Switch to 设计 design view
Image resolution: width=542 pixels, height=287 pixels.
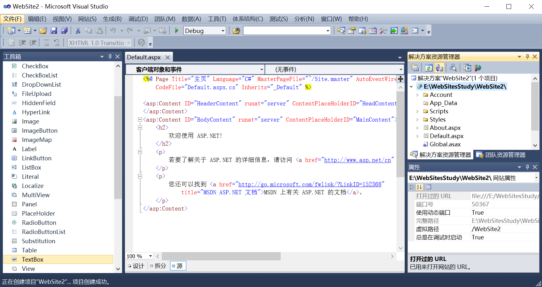(136, 266)
